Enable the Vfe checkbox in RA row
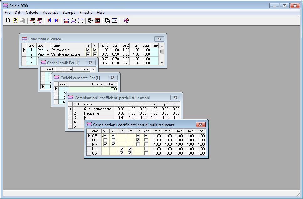Screen dimensions: 303x199 coord(138,144)
